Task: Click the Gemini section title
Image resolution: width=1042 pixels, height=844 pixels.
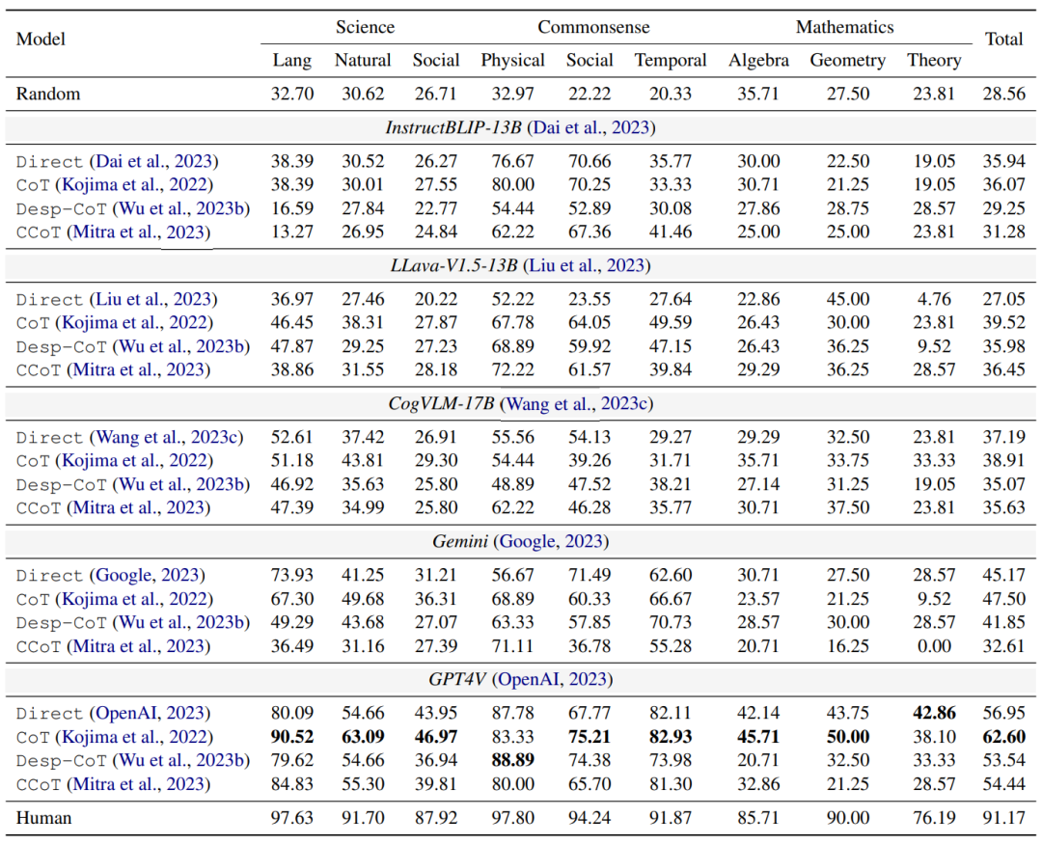Action: tap(460, 541)
